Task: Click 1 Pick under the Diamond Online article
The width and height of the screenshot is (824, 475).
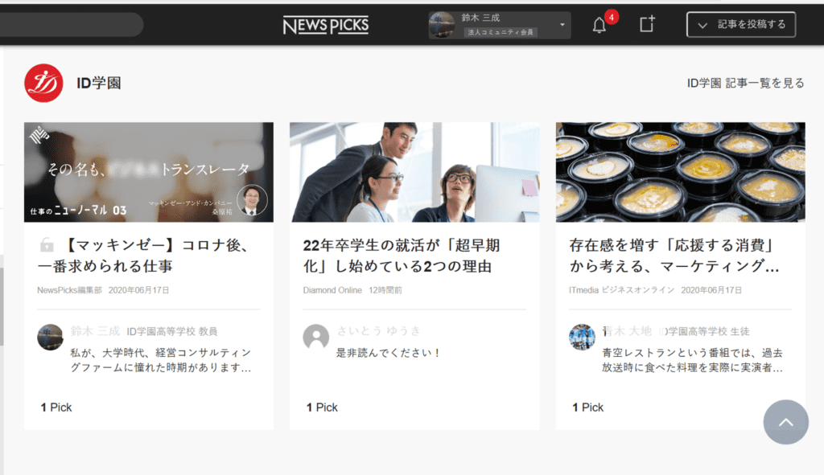Action: pos(322,407)
